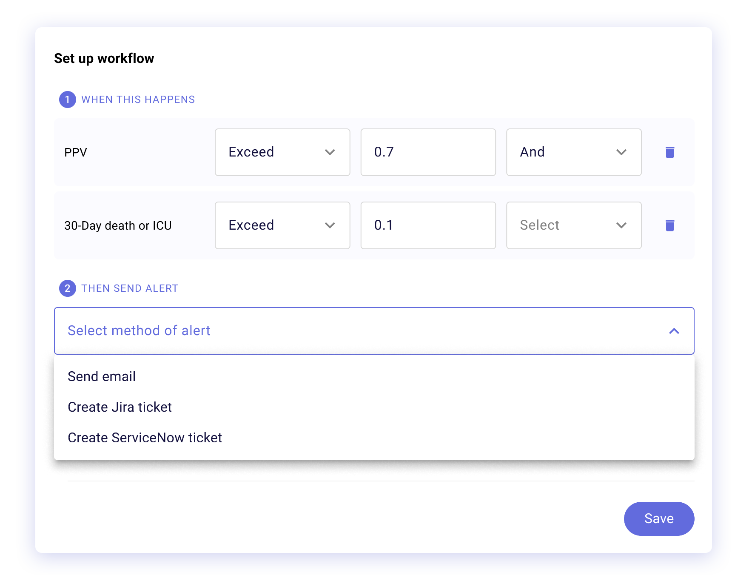Viewport: 752px width, 575px height.
Task: Click the PPV threshold field showing 0.7
Action: [428, 152]
